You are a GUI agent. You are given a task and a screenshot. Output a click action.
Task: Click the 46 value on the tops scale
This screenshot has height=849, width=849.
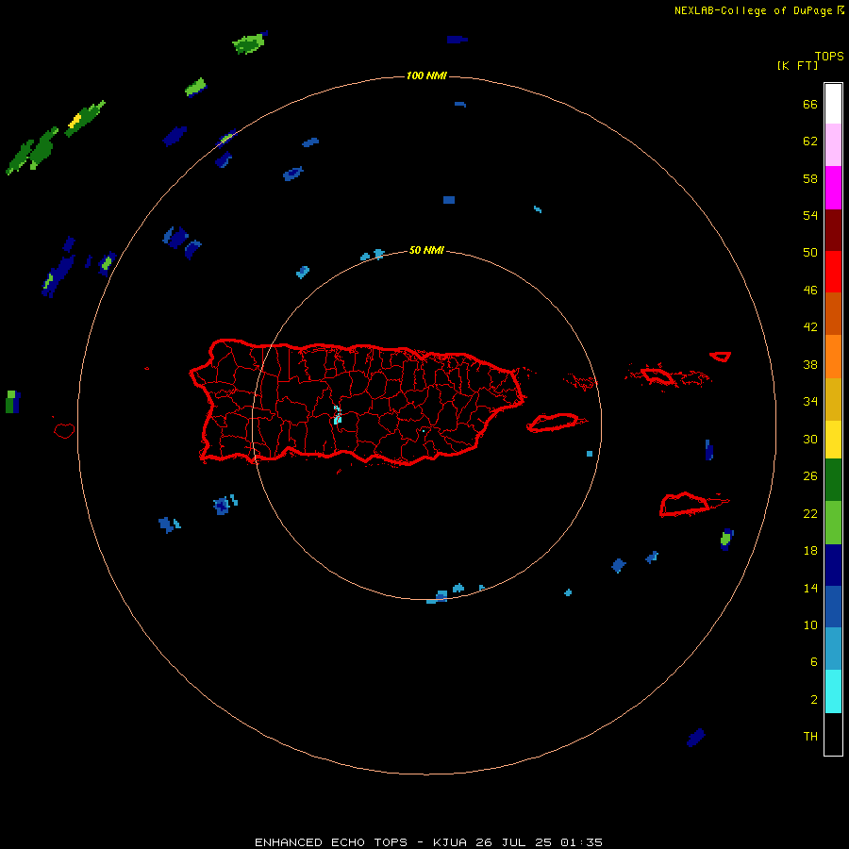click(x=810, y=290)
